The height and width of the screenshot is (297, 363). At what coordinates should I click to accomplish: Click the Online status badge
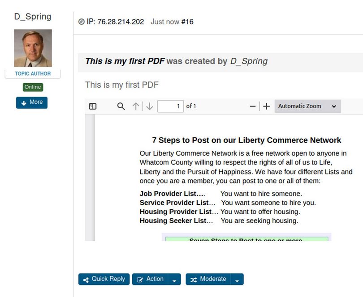(33, 87)
